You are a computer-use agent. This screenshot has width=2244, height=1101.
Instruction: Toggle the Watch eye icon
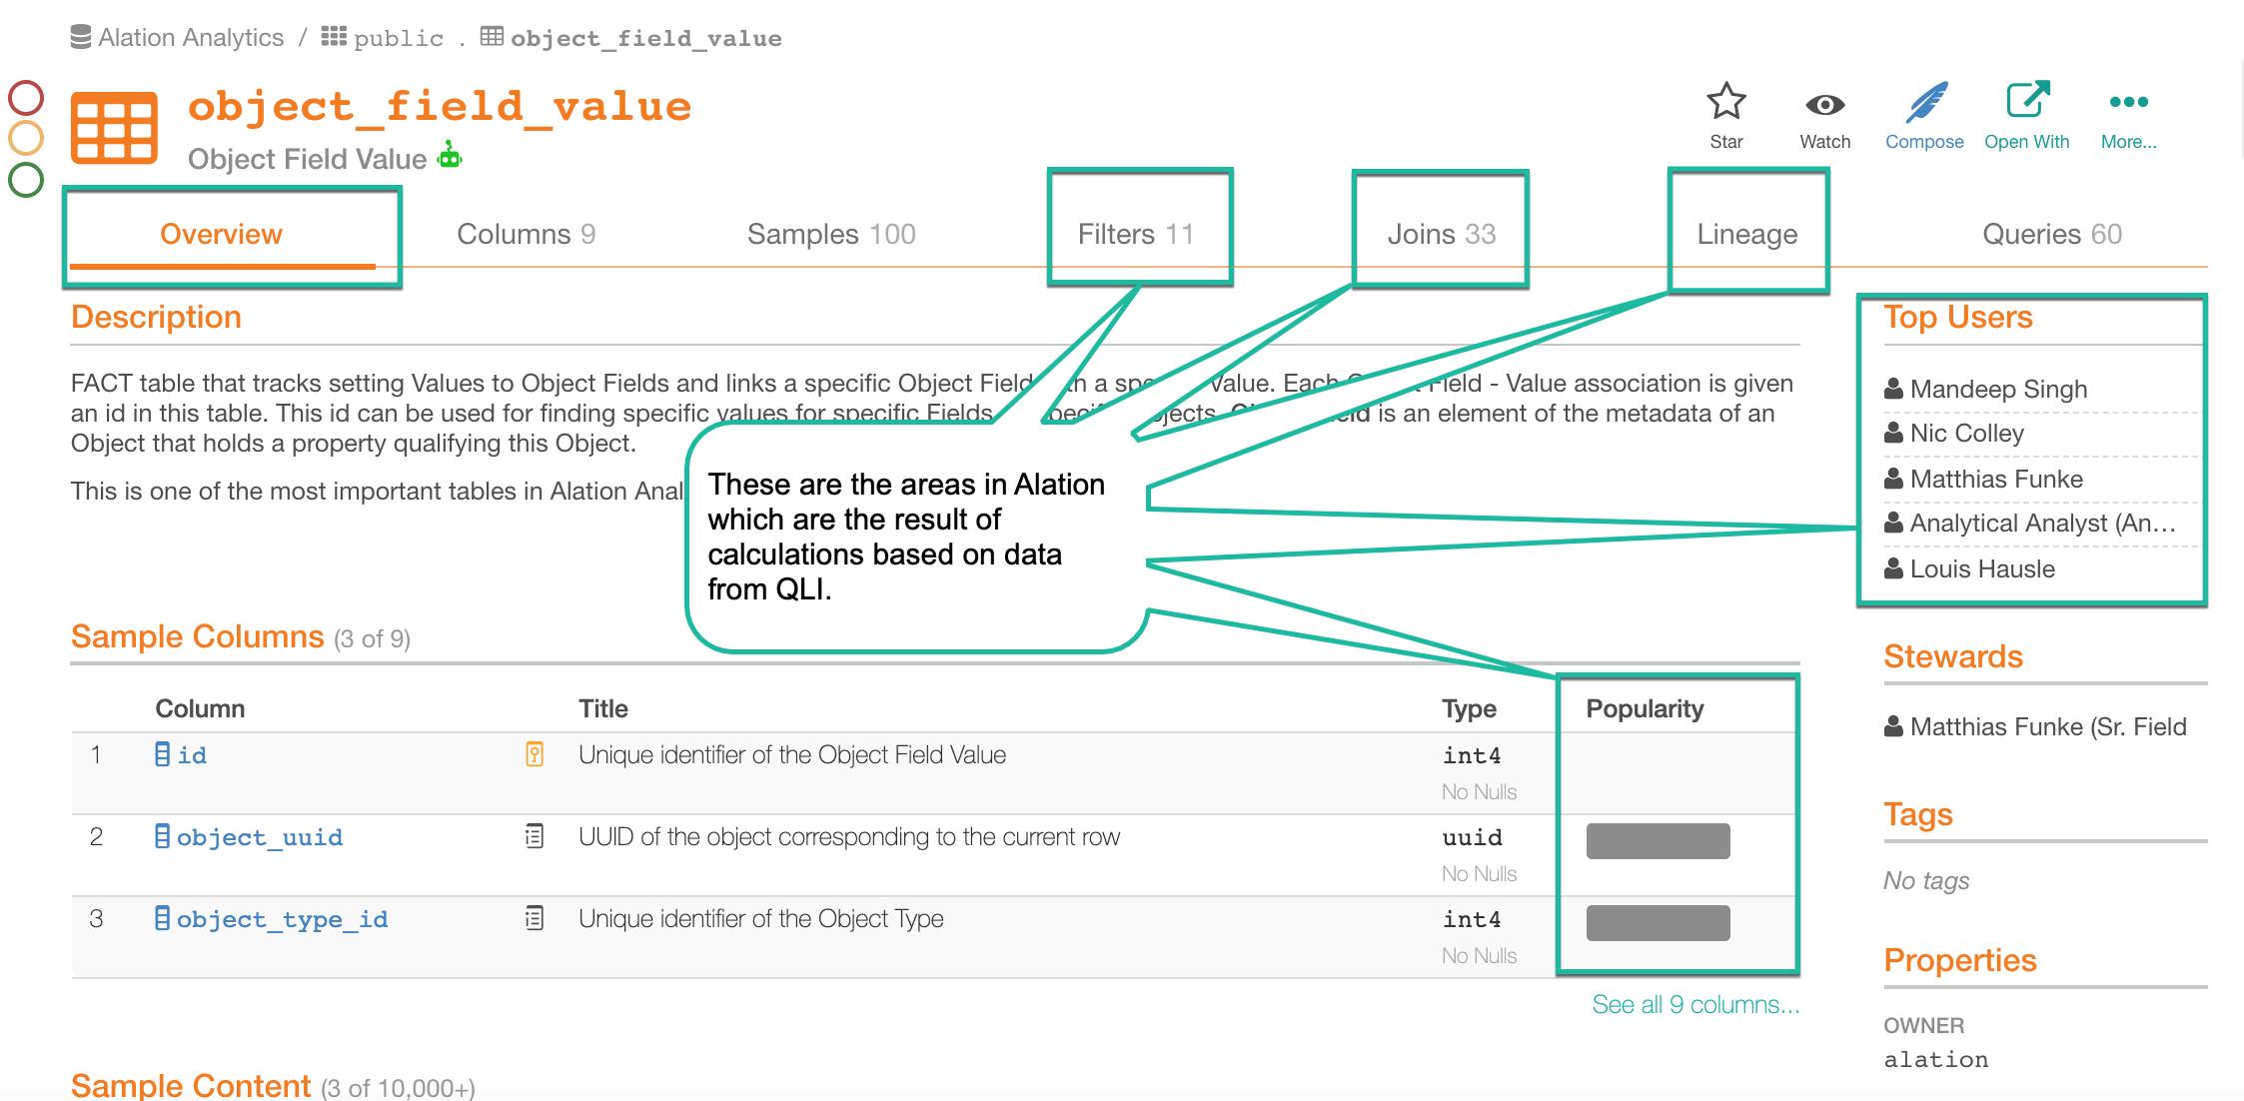[x=1824, y=105]
